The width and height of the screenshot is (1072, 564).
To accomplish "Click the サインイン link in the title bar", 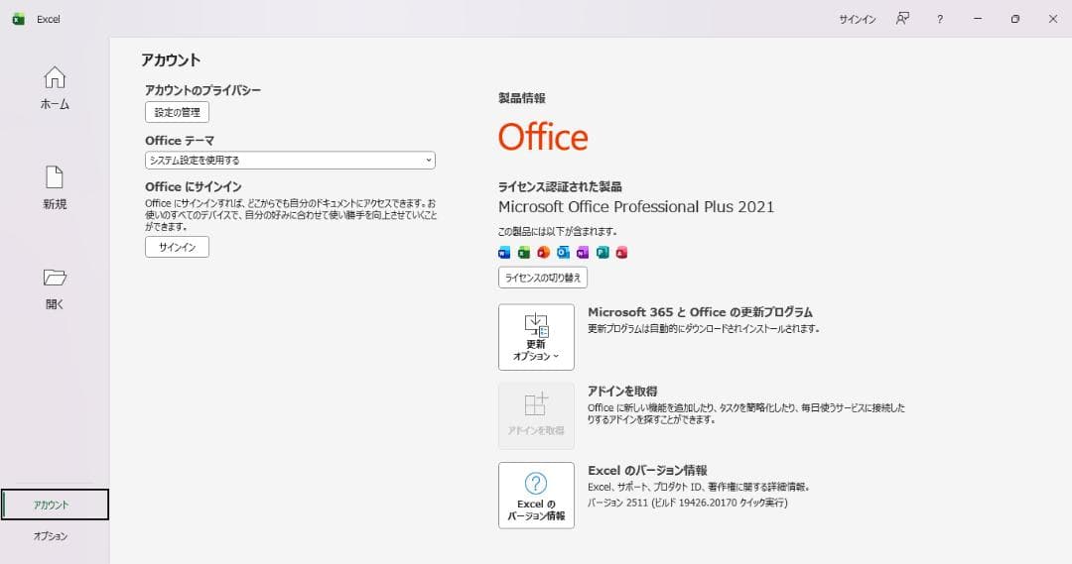I will (x=858, y=19).
